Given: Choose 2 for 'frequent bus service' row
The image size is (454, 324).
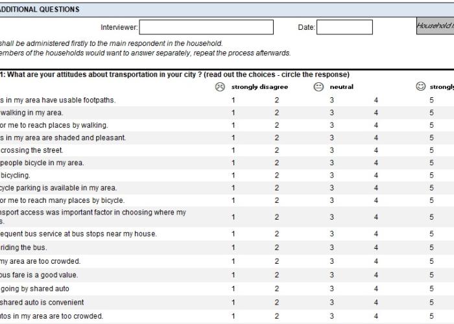Looking at the screenshot, I should pos(277,234).
